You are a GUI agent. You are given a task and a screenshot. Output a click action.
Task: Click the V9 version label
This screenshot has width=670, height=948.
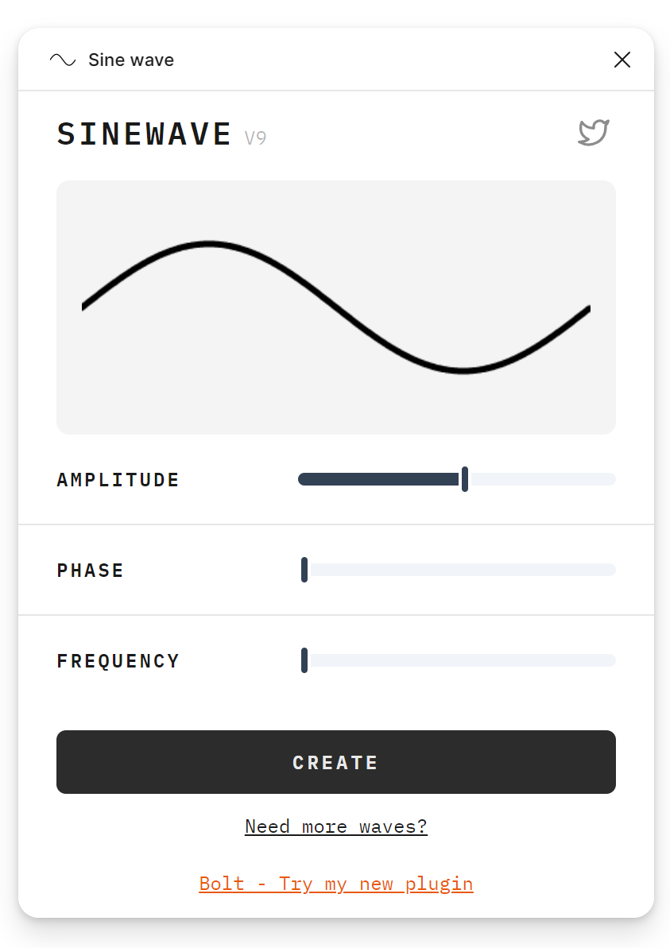[255, 137]
